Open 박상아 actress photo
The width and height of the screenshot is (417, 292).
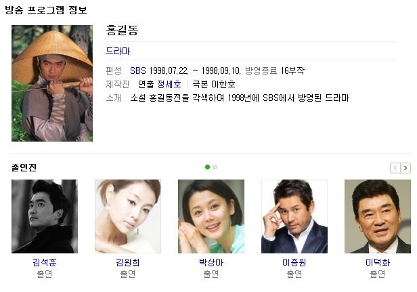tap(211, 216)
